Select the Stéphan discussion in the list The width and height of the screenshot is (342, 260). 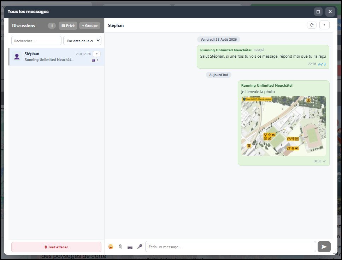point(56,57)
